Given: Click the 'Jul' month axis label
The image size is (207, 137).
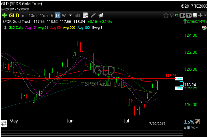Looking at the screenshot, I should pos(126,121).
